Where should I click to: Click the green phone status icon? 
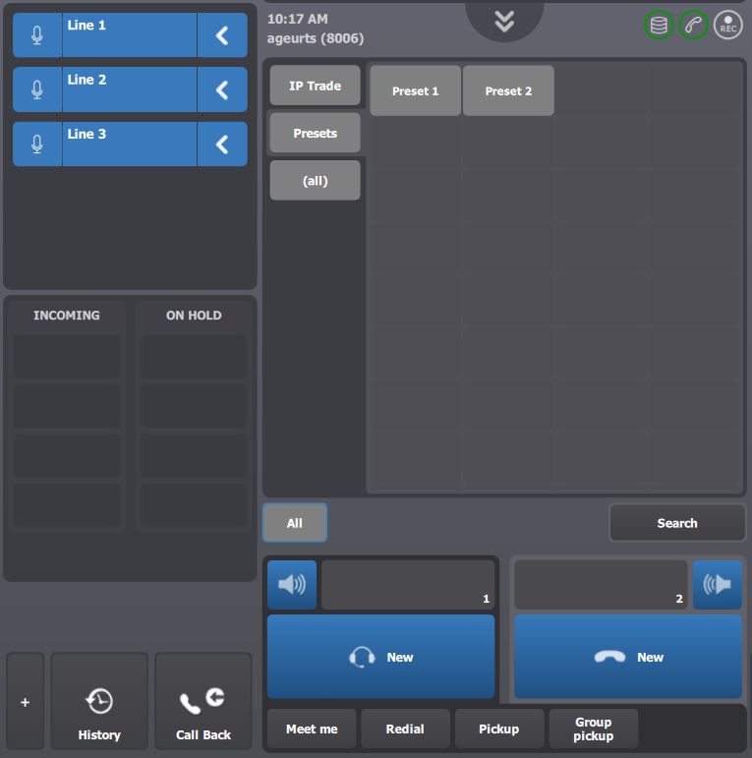(x=694, y=25)
